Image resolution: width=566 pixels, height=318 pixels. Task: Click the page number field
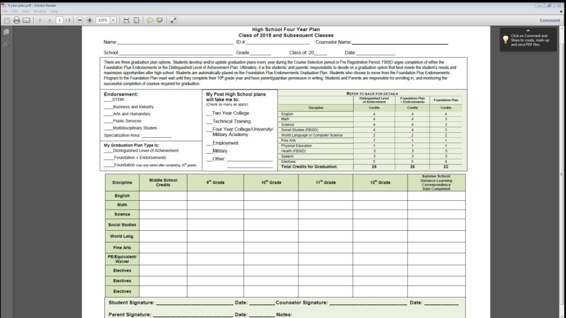pos(60,20)
